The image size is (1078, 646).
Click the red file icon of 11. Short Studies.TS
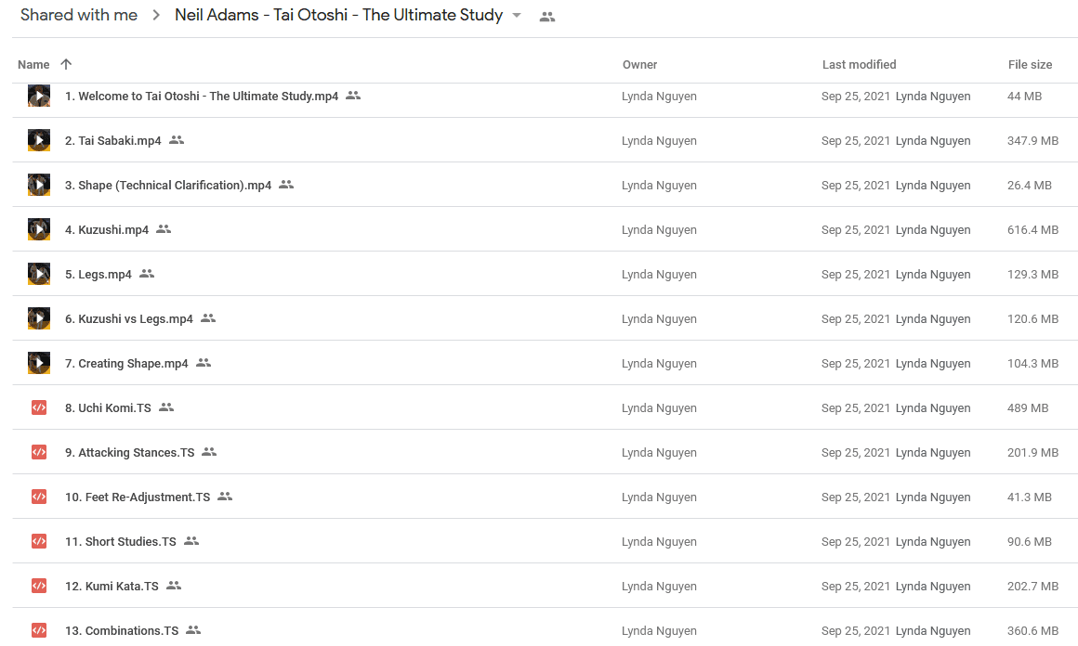point(39,541)
